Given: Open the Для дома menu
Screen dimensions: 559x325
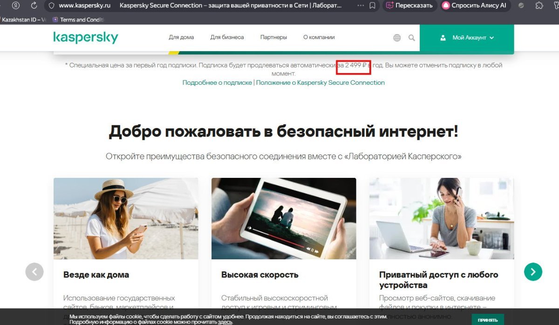Looking at the screenshot, I should [181, 37].
